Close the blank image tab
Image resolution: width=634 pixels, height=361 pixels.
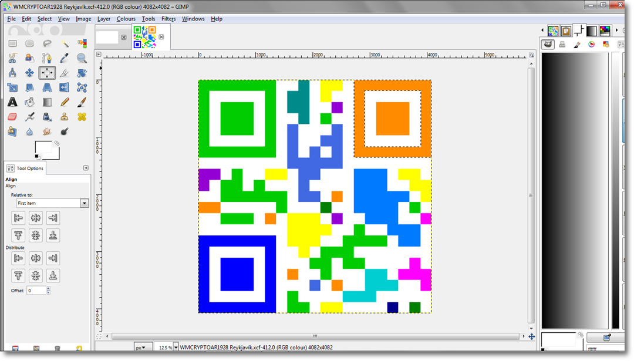[x=124, y=37]
